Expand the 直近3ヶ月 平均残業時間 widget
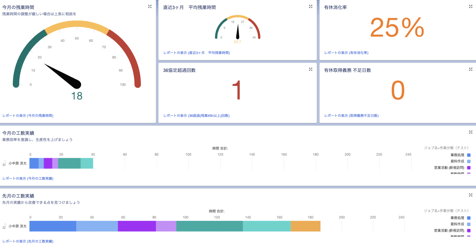 pyautogui.click(x=311, y=6)
